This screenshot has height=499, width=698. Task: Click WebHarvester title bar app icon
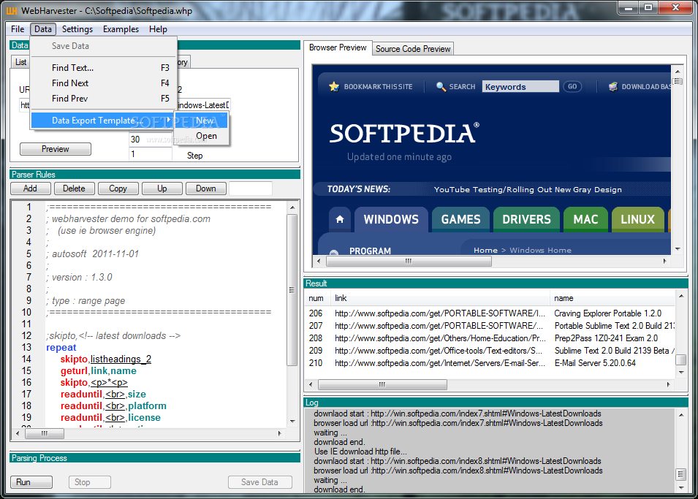tap(12, 10)
